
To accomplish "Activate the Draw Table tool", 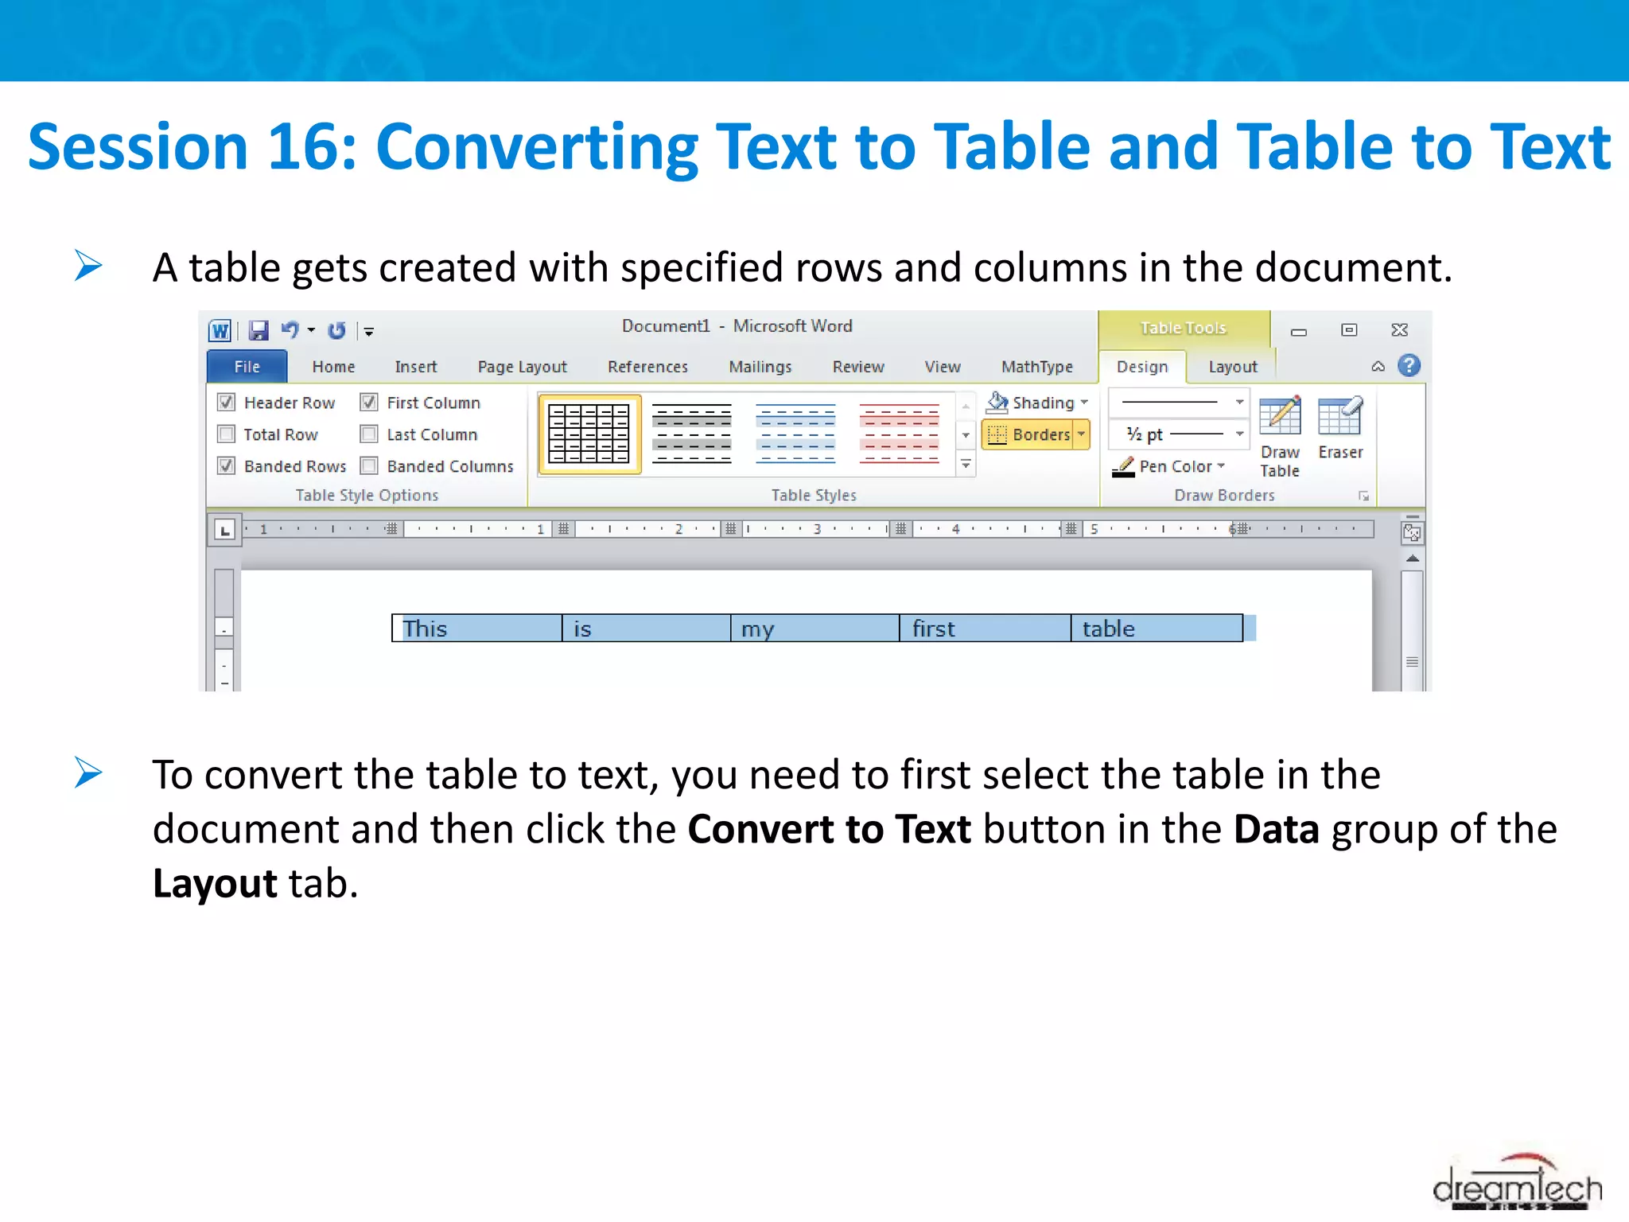I will [x=1280, y=437].
